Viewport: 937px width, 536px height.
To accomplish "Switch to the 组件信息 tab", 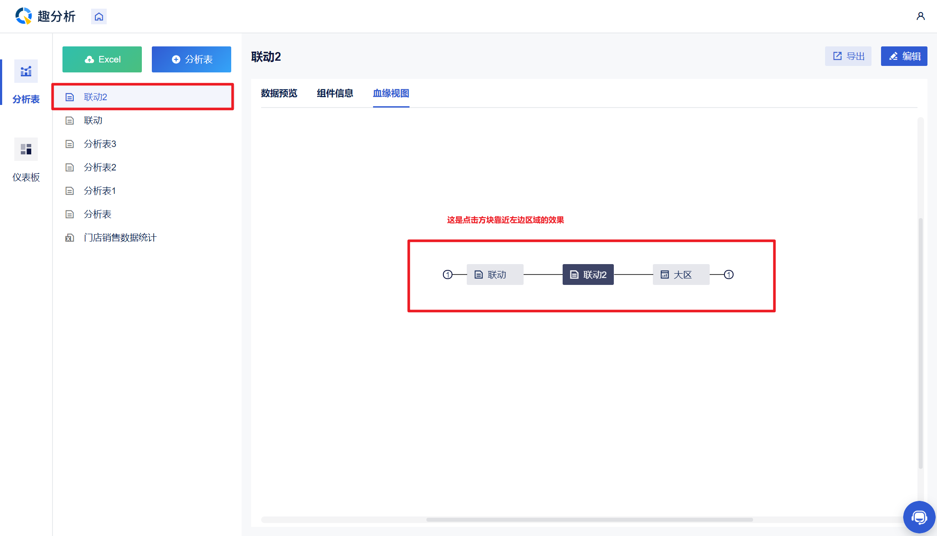I will pos(335,93).
